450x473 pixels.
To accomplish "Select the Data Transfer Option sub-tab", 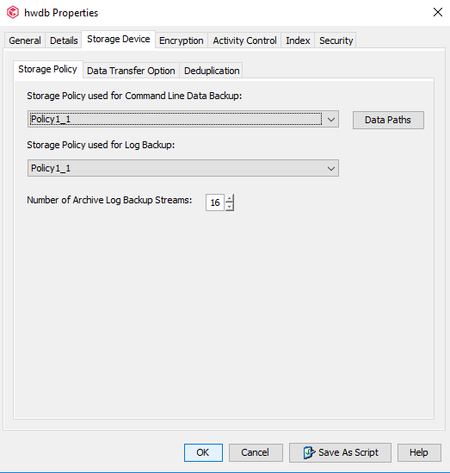I will click(x=131, y=71).
